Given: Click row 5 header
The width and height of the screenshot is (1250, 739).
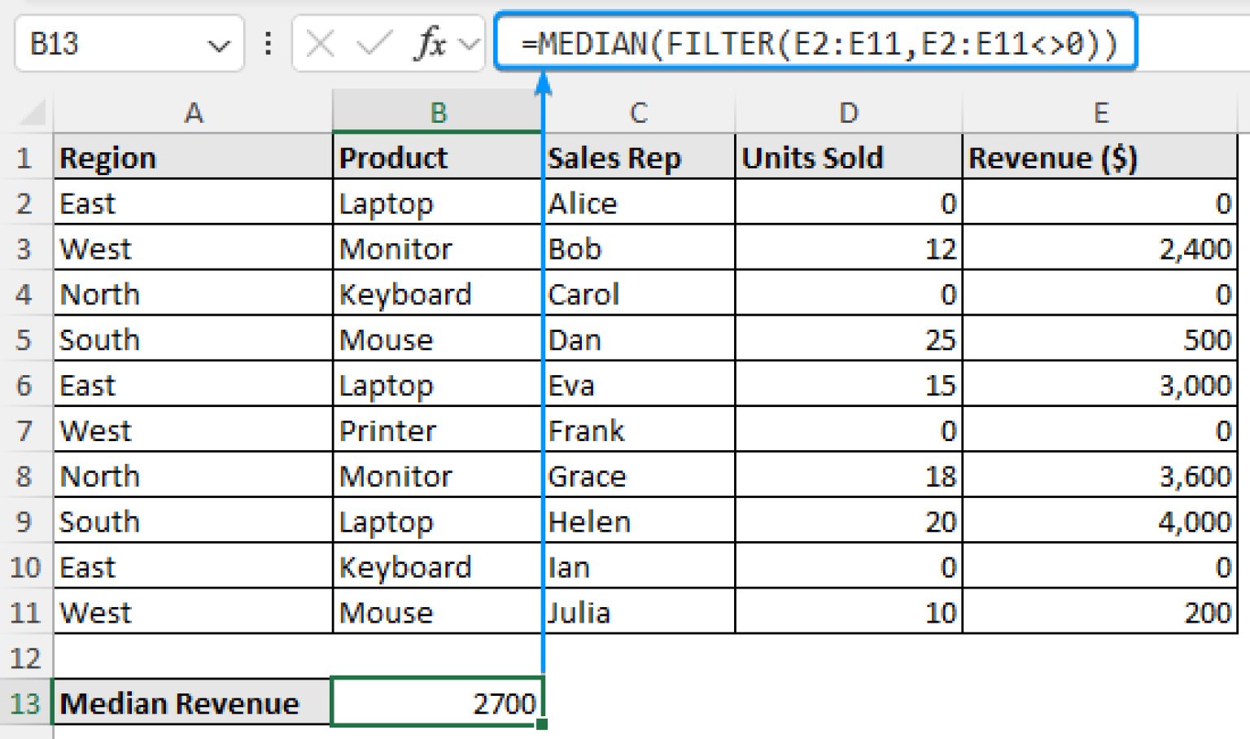Looking at the screenshot, I should coord(25,339).
